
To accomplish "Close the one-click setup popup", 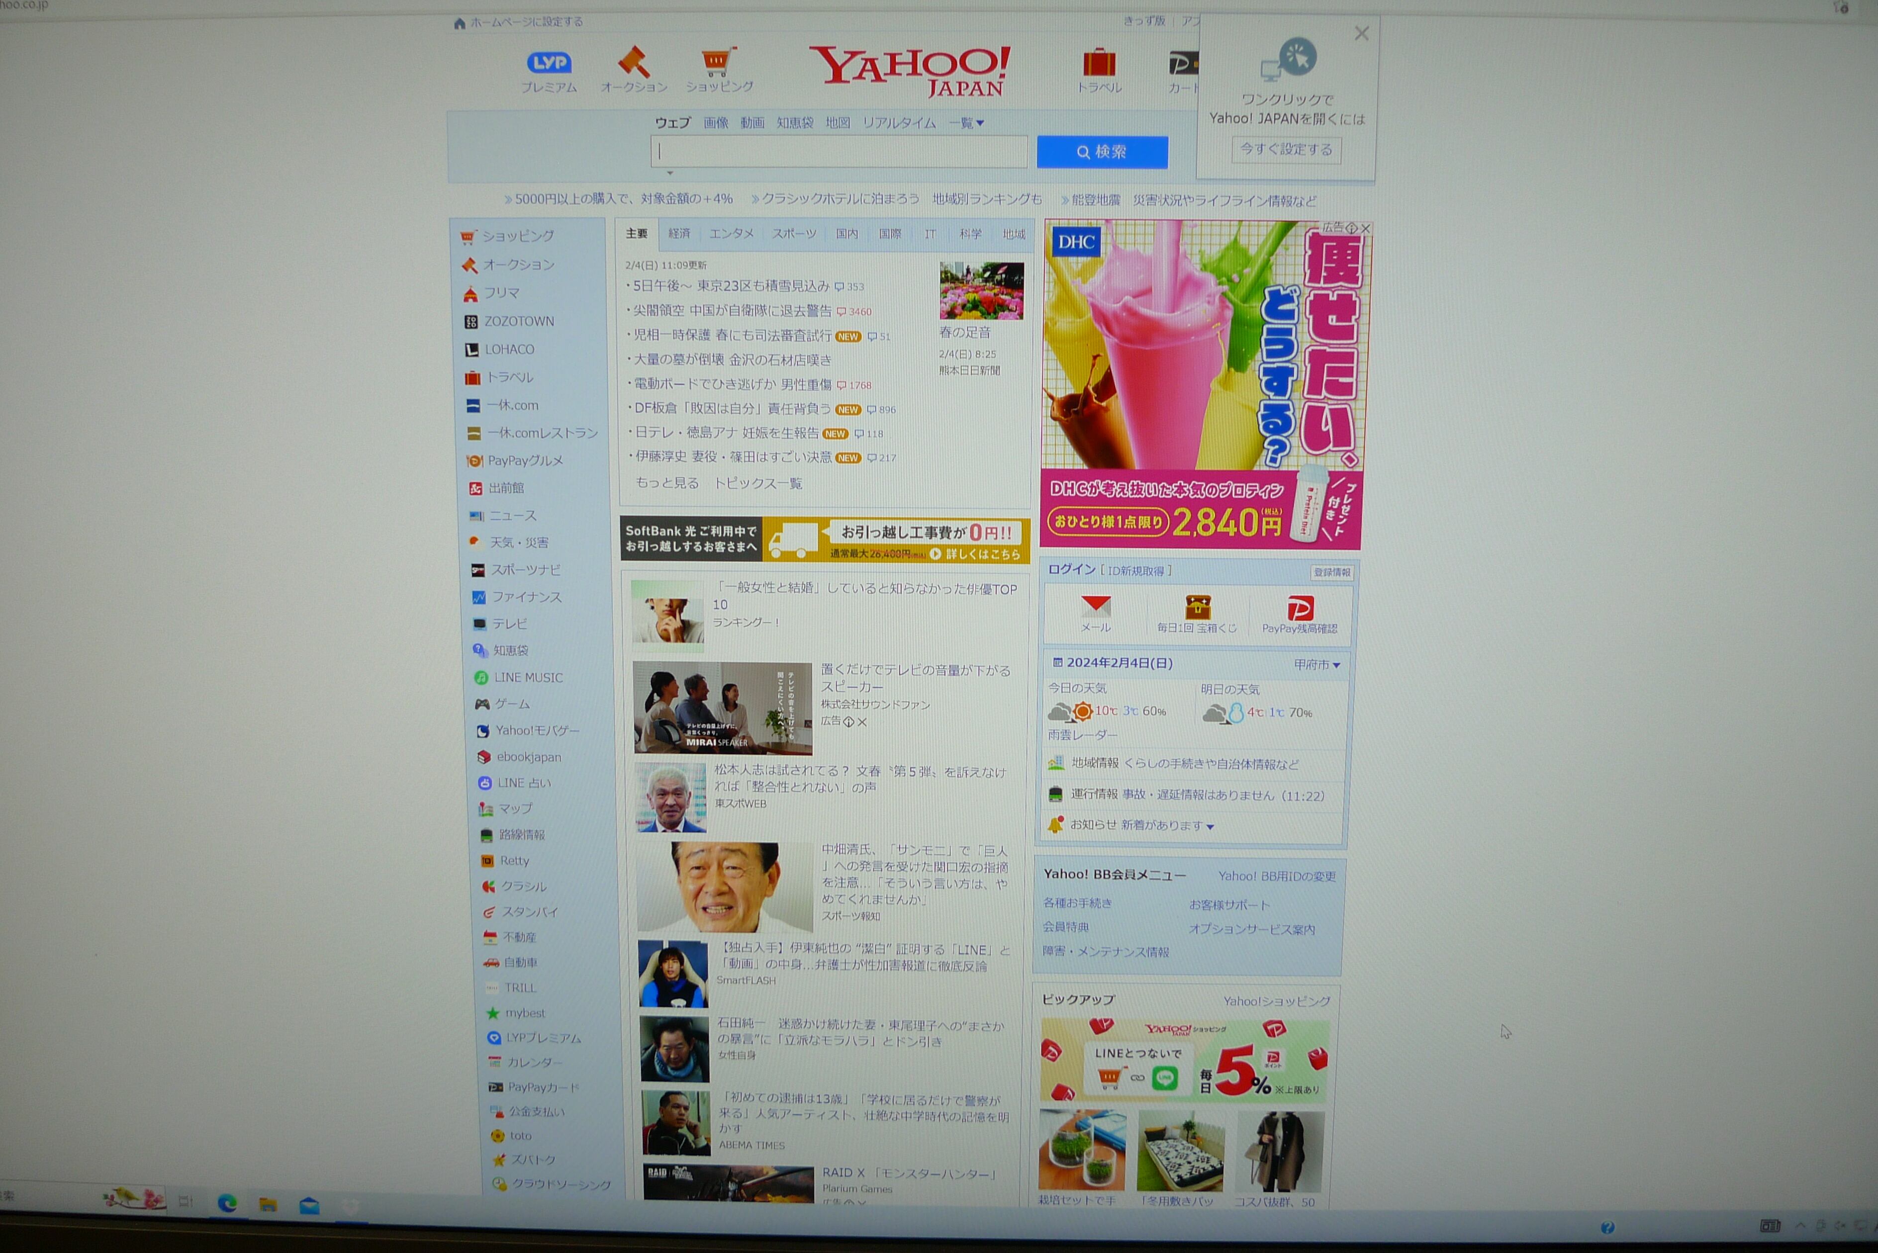I will click(1362, 34).
